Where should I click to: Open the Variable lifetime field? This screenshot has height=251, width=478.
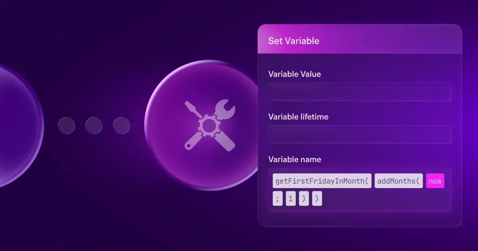tap(360, 135)
